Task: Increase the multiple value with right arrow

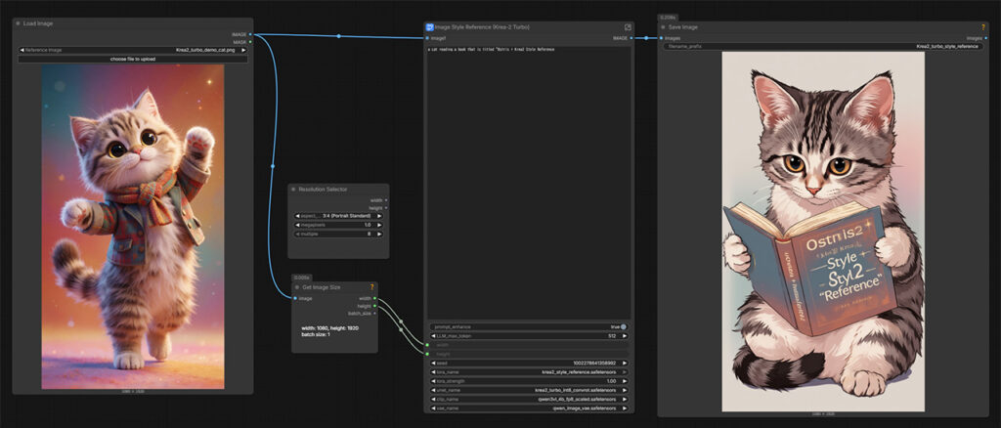Action: (x=379, y=235)
